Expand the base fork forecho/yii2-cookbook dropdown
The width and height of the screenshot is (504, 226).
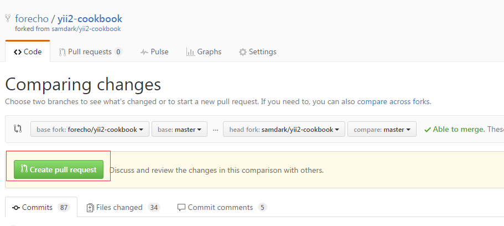90,129
